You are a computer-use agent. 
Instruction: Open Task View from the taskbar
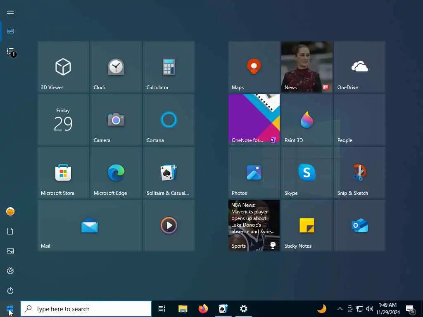click(162, 309)
